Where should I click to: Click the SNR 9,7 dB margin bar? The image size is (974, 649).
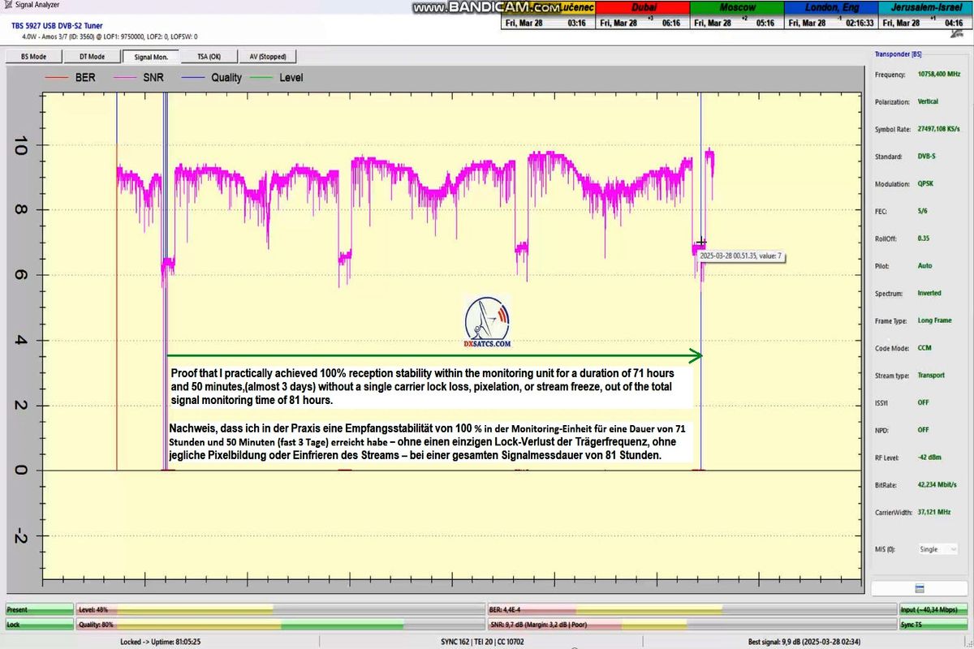click(690, 625)
